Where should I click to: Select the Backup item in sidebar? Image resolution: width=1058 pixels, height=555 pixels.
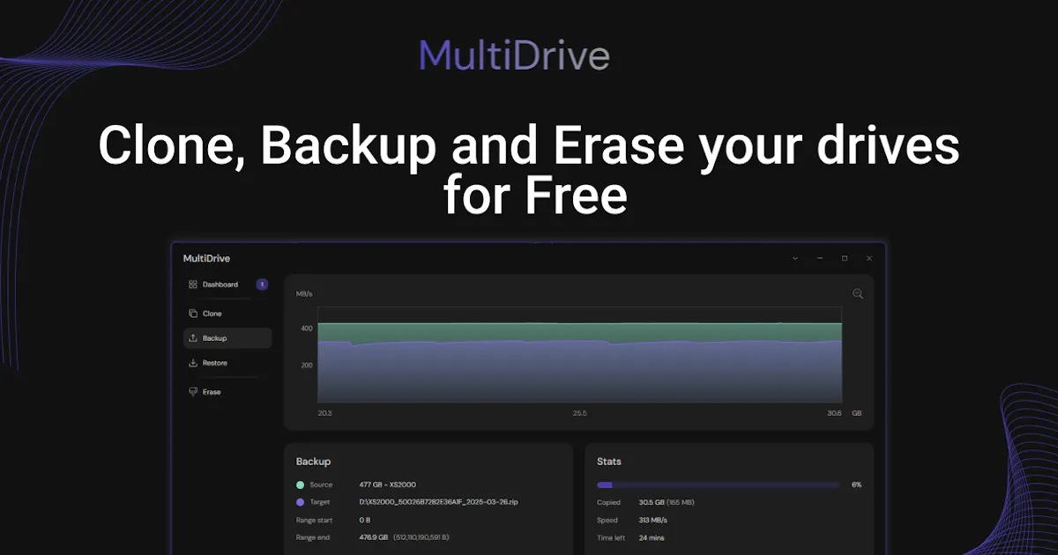coord(227,338)
